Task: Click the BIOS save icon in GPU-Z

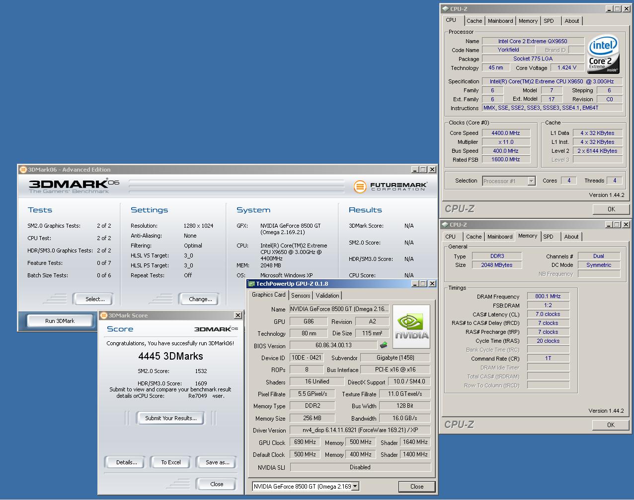Action: (x=384, y=345)
